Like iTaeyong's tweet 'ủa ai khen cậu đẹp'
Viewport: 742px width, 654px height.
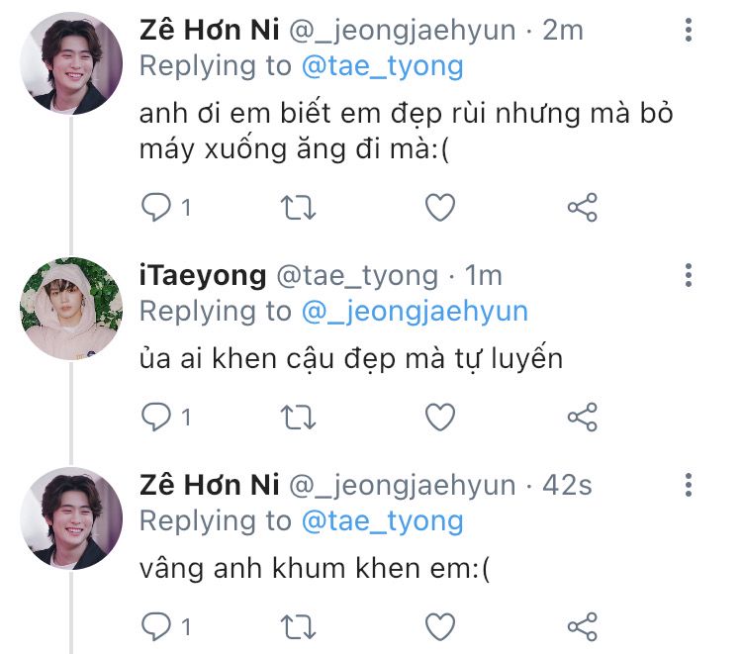[x=439, y=417]
